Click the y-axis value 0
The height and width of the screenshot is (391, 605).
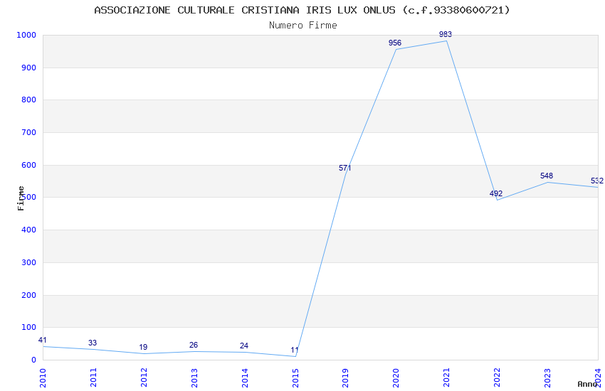tap(34, 360)
